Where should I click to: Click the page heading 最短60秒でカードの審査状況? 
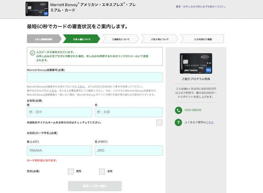77,26
